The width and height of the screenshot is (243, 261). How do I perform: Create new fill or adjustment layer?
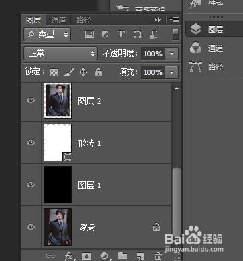click(104, 256)
